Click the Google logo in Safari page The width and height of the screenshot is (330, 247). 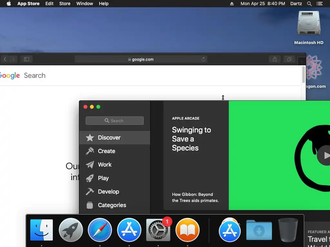(10, 75)
